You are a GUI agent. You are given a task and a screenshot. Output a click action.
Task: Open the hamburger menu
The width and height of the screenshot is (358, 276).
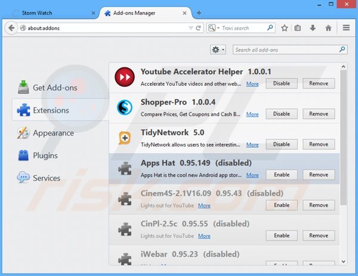(346, 28)
